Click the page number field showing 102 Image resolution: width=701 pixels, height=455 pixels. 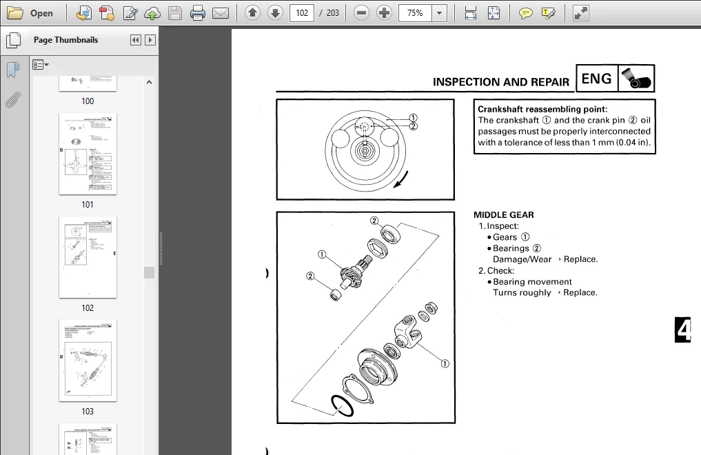pos(302,13)
